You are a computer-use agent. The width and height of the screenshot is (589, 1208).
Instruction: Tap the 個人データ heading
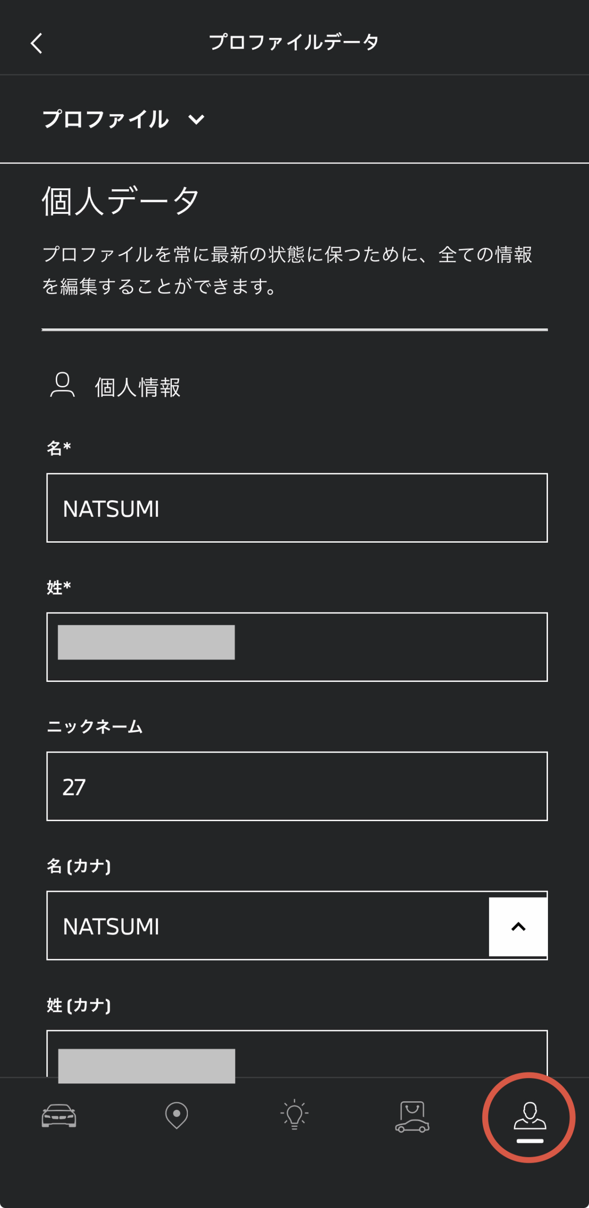121,201
